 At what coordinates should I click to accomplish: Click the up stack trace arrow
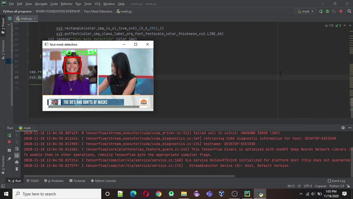click(17, 135)
